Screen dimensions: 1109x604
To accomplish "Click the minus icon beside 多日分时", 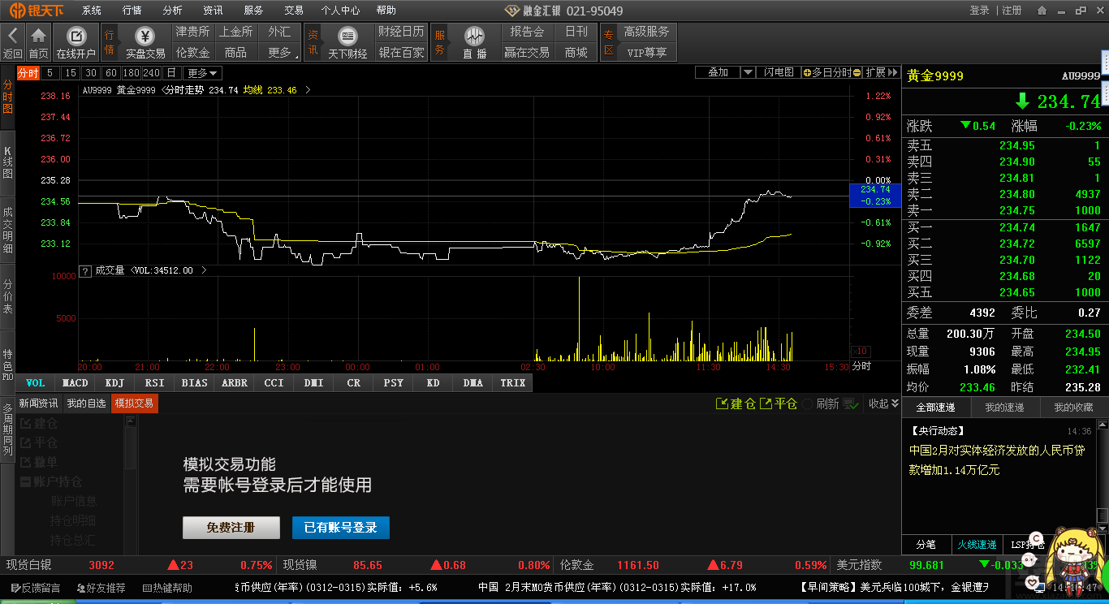I will [857, 72].
